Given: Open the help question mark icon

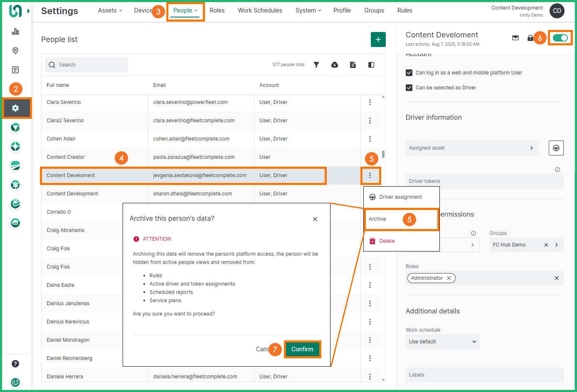Looking at the screenshot, I should coord(15,364).
